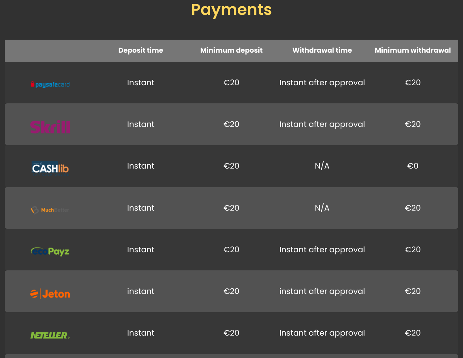Select Skrill minimum deposit €20
Screen dimensions: 463x358
tap(231, 124)
